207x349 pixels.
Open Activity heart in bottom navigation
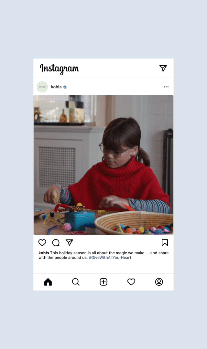point(131,282)
